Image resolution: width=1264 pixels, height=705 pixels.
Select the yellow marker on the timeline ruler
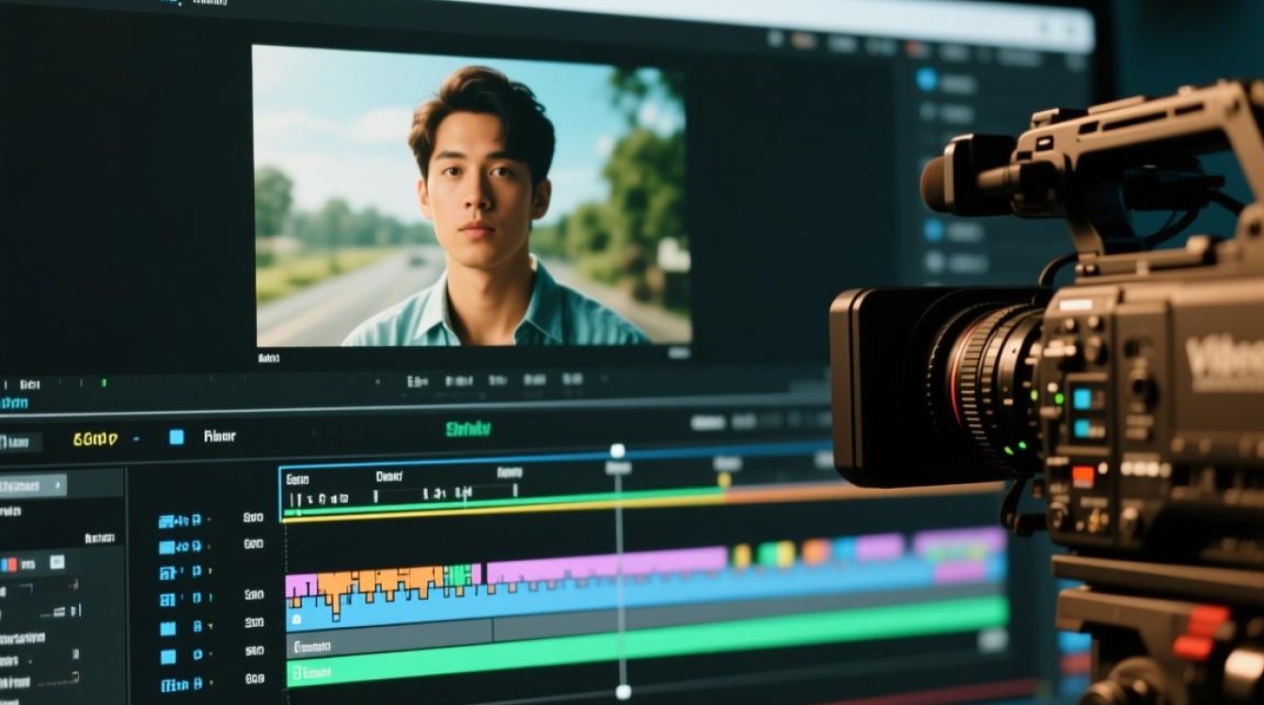tap(724, 479)
